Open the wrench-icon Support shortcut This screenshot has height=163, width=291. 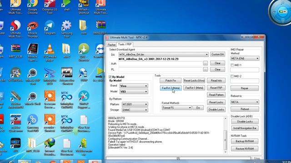(x=84, y=100)
